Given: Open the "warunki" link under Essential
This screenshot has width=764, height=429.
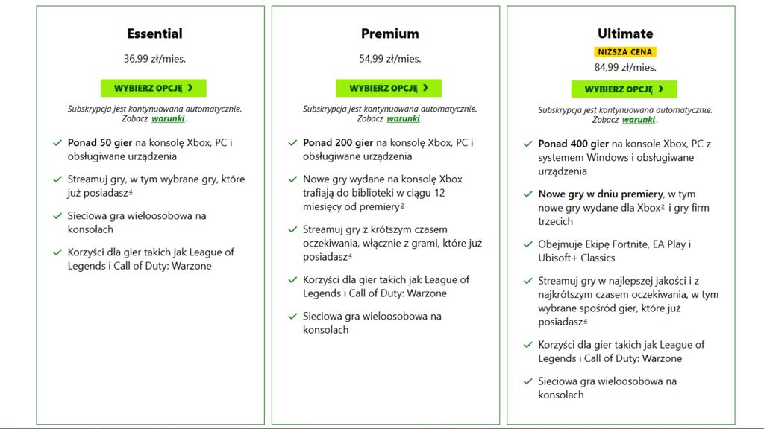Looking at the screenshot, I should (x=168, y=118).
